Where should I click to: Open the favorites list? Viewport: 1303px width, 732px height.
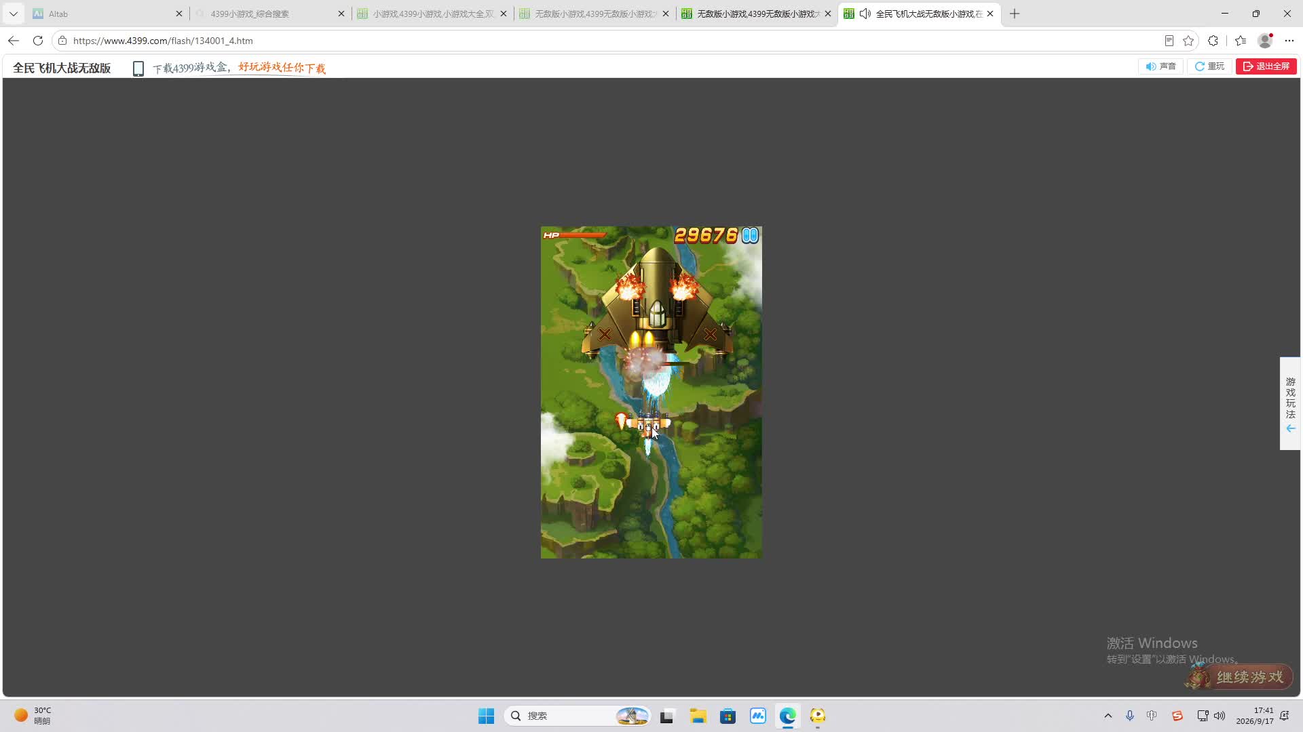tap(1241, 41)
